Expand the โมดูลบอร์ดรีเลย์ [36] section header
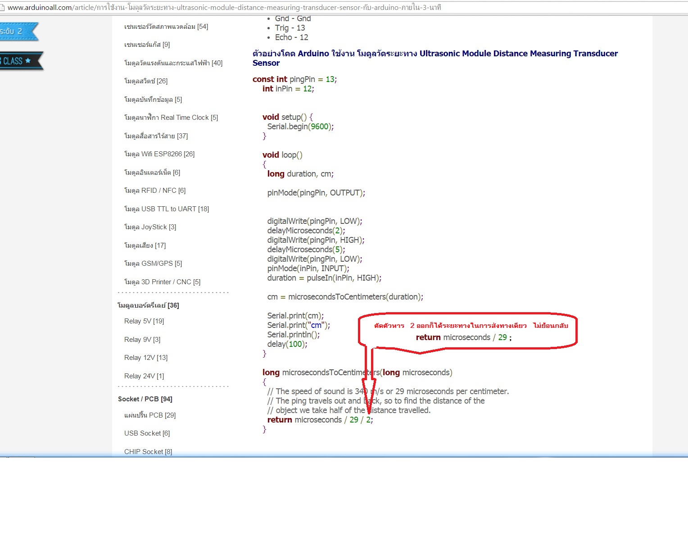 click(148, 305)
